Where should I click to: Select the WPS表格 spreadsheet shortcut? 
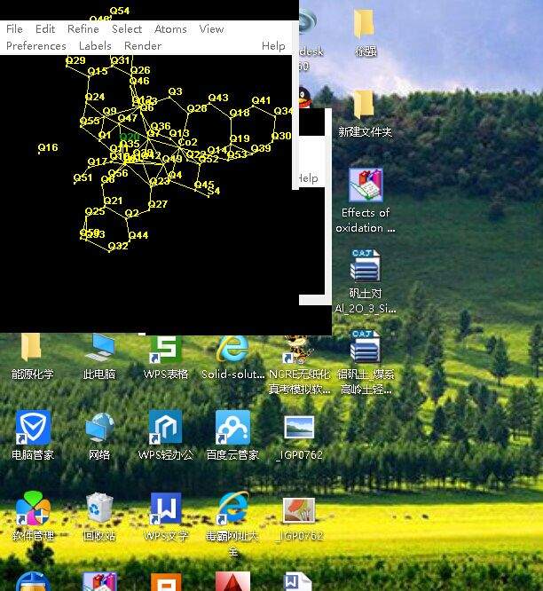[166, 349]
